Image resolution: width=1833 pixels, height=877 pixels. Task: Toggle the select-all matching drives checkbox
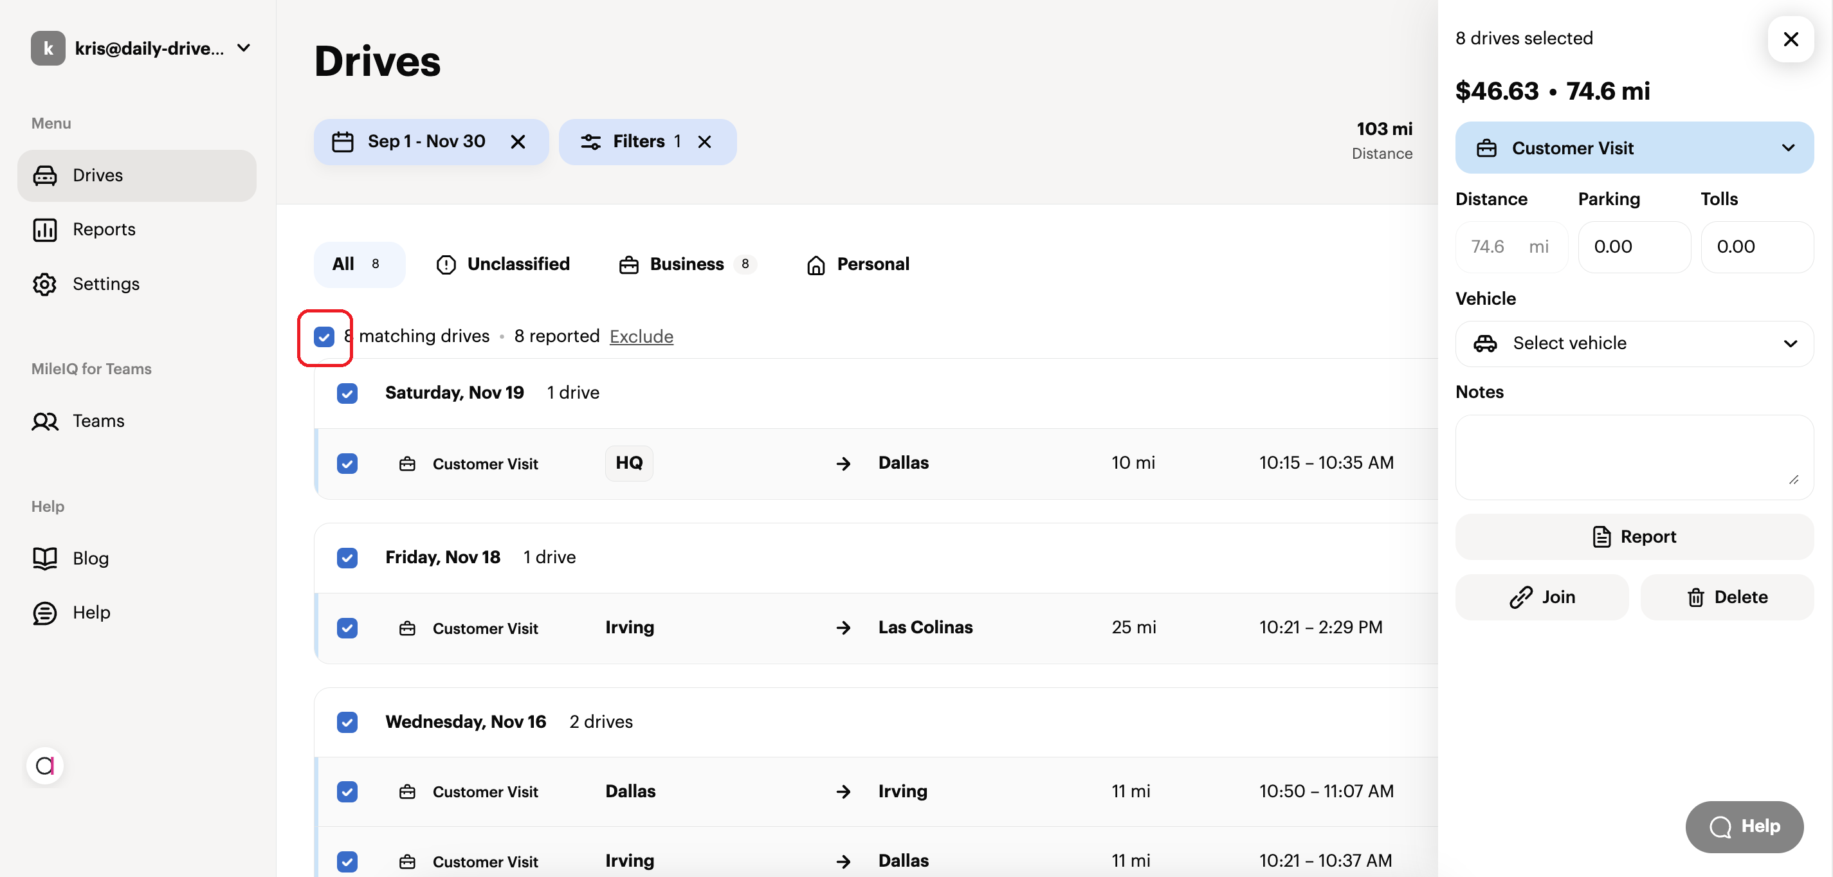point(324,336)
